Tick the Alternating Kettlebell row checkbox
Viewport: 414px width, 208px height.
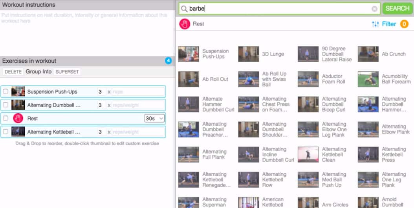click(x=5, y=132)
